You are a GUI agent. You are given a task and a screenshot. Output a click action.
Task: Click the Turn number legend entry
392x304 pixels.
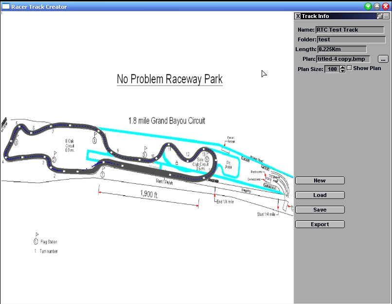pyautogui.click(x=46, y=251)
